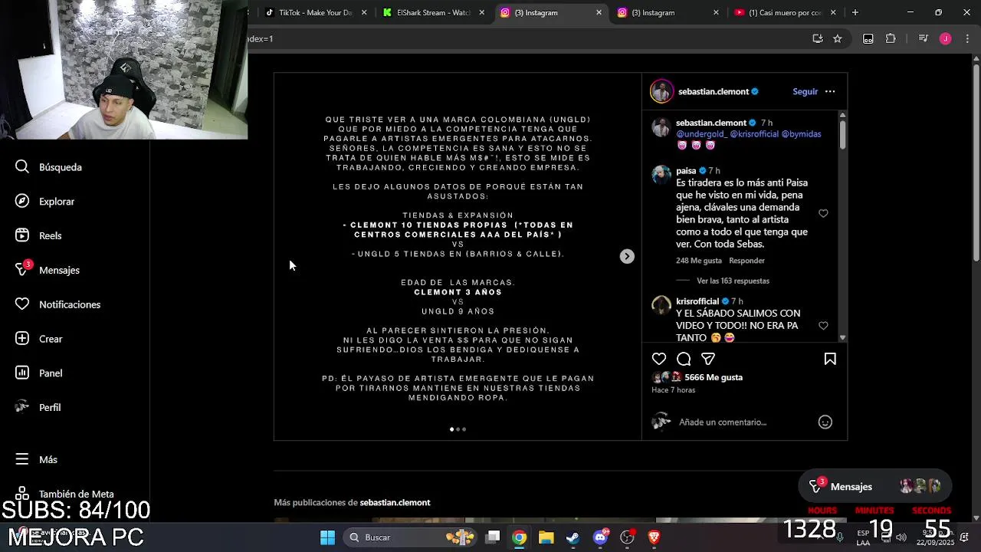Click the Crear plus icon
The width and height of the screenshot is (981, 552).
(22, 339)
